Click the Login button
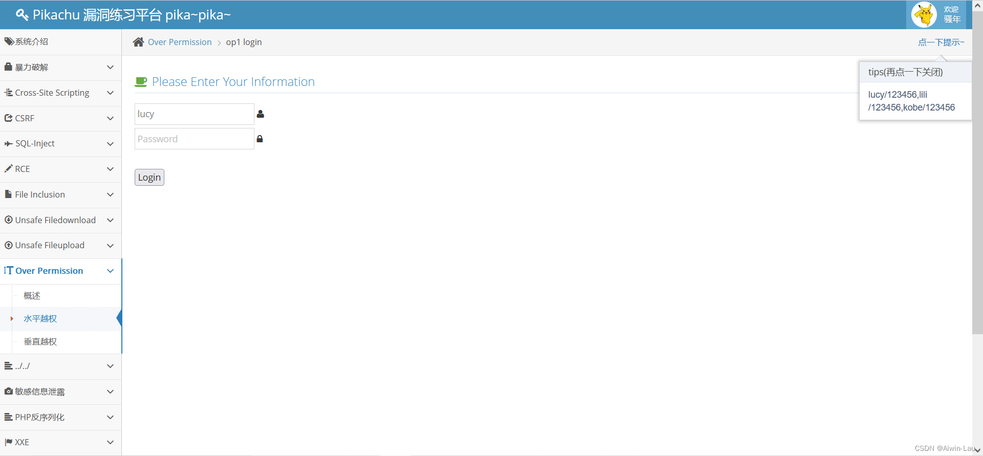Viewport: 983px width, 456px height. click(x=149, y=177)
